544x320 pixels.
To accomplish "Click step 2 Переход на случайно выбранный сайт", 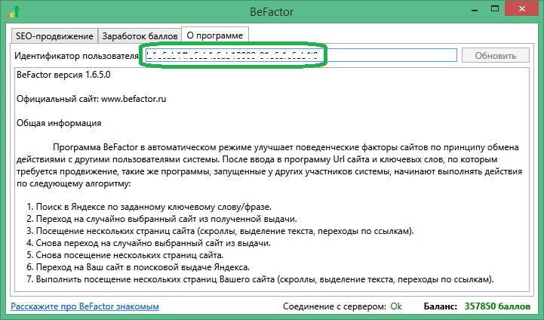I will pyautogui.click(x=161, y=219).
